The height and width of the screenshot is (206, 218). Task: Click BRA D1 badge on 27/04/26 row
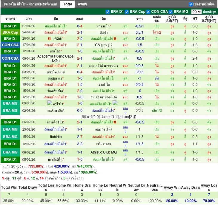pos(10,26)
